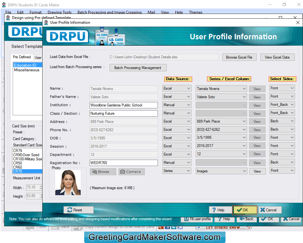Open Help in the User Profile dialog
This screenshot has height=243, width=303.
[220, 210]
